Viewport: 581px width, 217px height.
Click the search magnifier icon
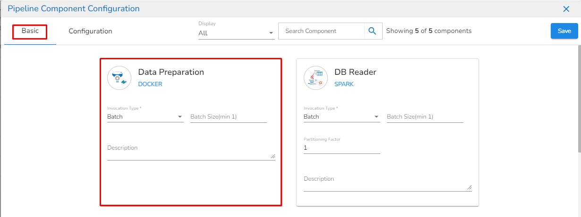coord(373,31)
